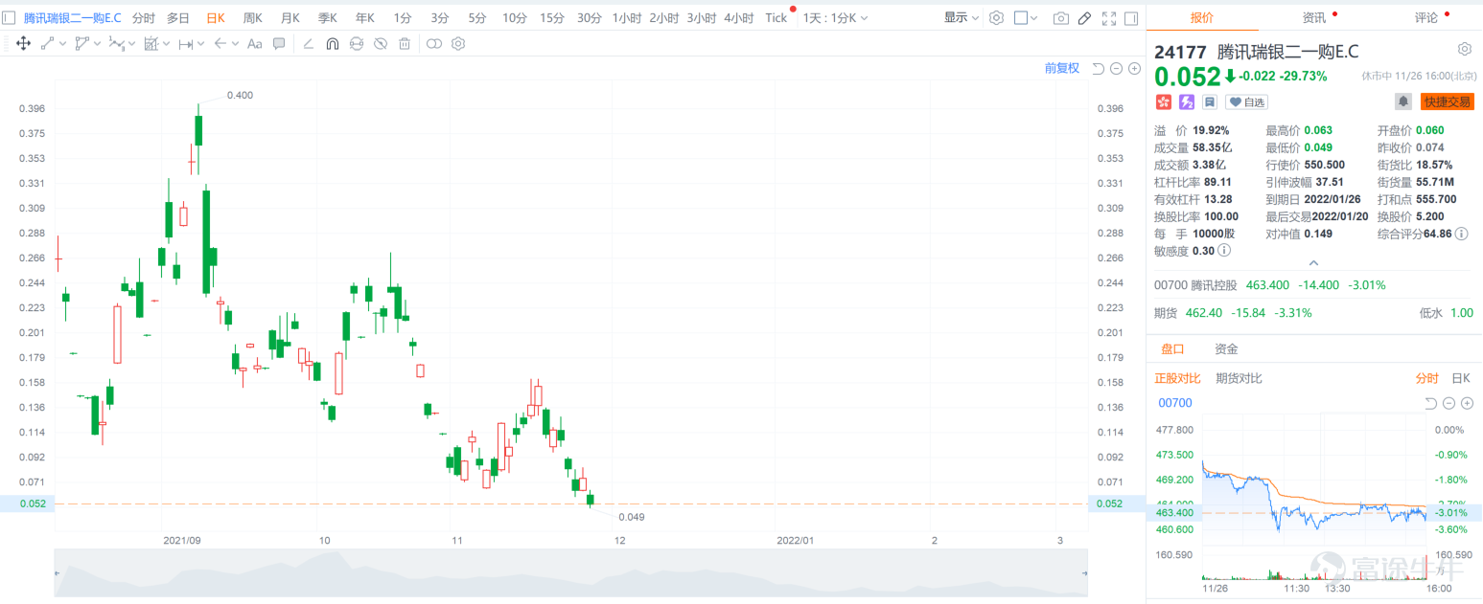Switch mini chart to 日K
Image resolution: width=1483 pixels, height=604 pixels.
pyautogui.click(x=1461, y=378)
